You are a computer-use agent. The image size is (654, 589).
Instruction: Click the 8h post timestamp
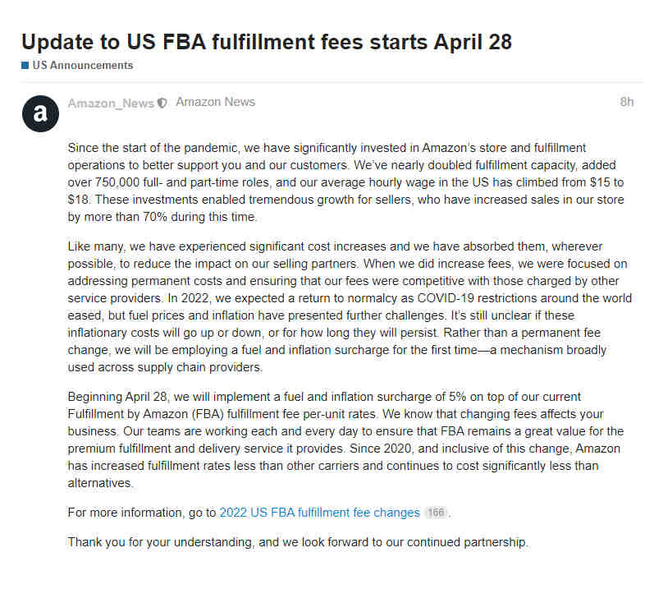(626, 102)
